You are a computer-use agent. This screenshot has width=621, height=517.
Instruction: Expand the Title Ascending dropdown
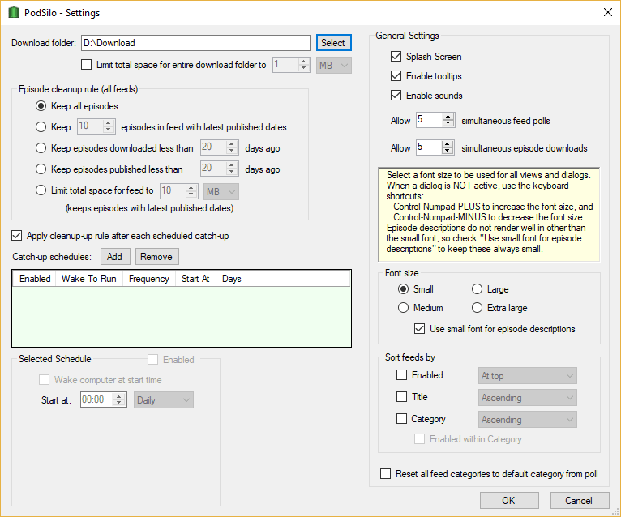tap(526, 398)
